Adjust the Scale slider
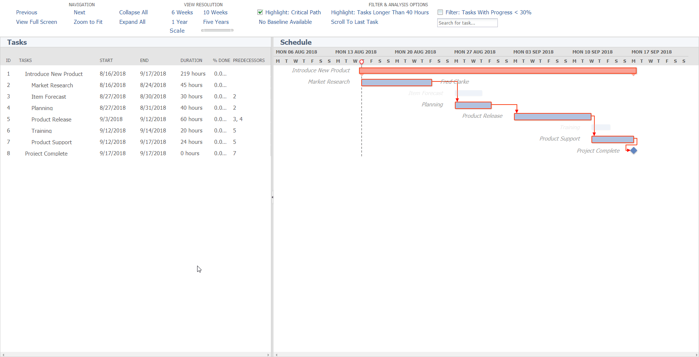Image resolution: width=699 pixels, height=357 pixels. 217,30
